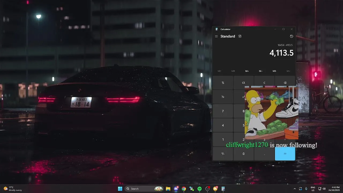Viewport: 343px width, 193px height.
Task: Click the M+ memory add button
Action: pos(247,71)
